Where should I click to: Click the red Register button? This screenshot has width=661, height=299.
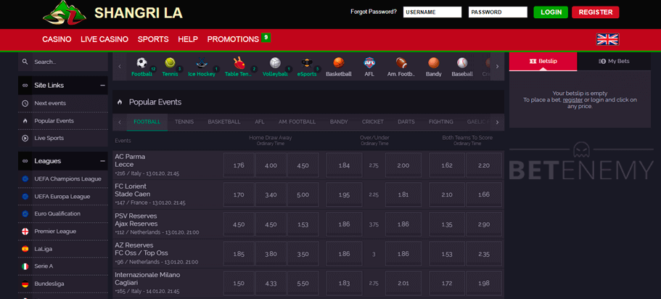pyautogui.click(x=595, y=12)
